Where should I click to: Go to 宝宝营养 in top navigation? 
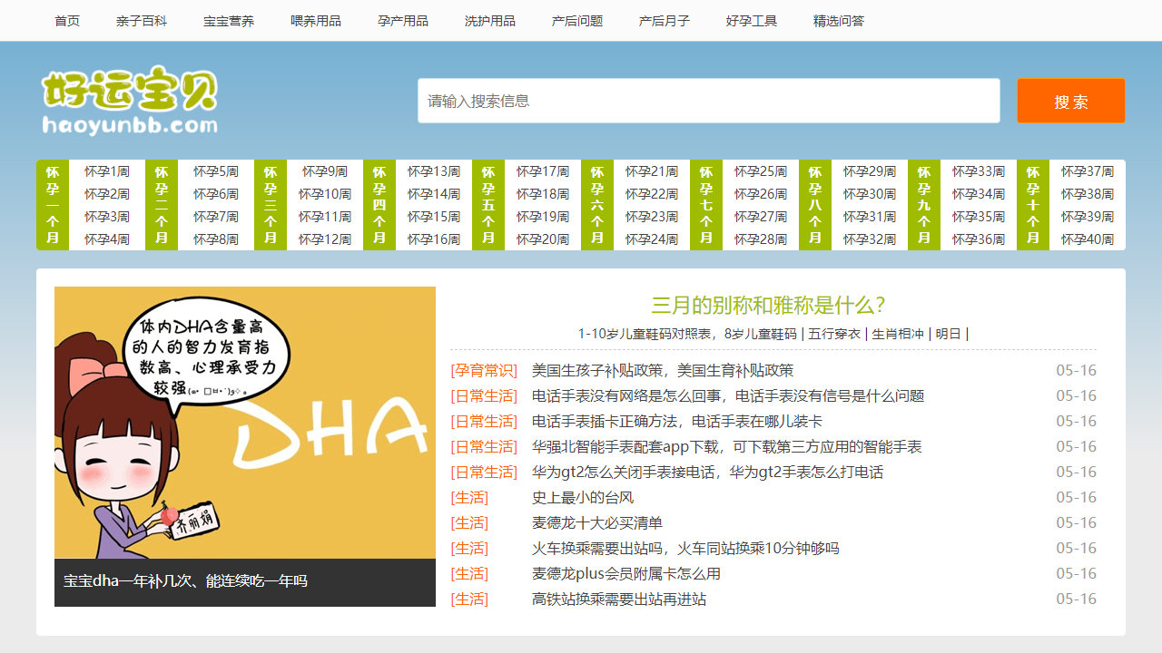[x=229, y=21]
